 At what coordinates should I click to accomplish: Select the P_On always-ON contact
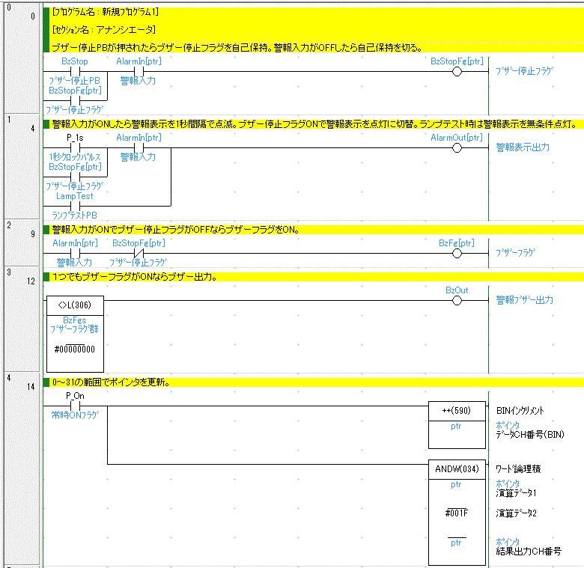pos(75,406)
